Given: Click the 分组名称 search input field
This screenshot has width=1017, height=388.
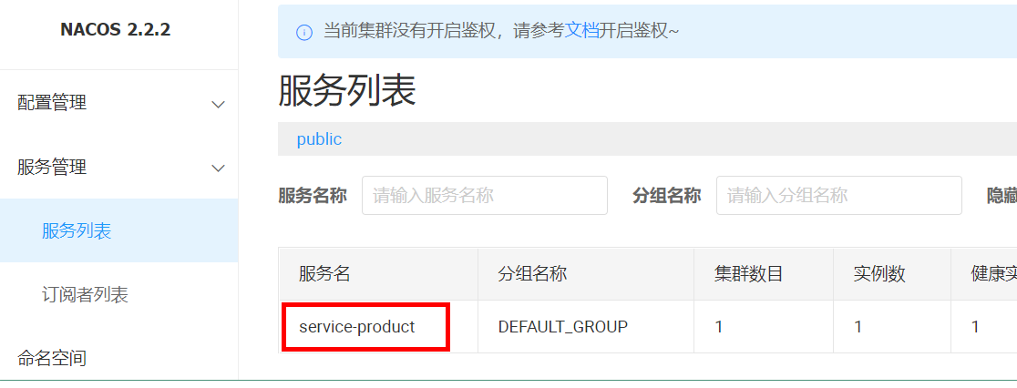Looking at the screenshot, I should (x=838, y=195).
